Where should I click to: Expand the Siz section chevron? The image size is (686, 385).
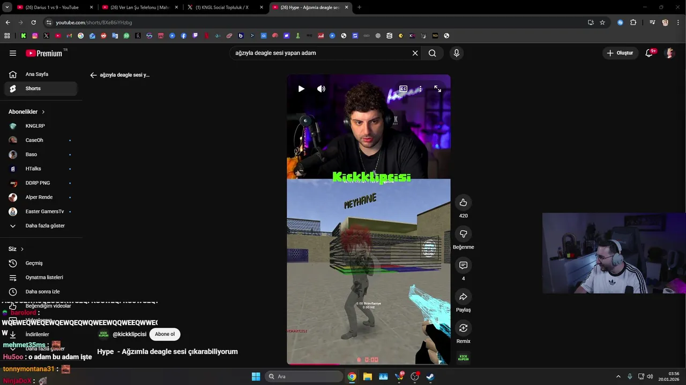click(22, 249)
